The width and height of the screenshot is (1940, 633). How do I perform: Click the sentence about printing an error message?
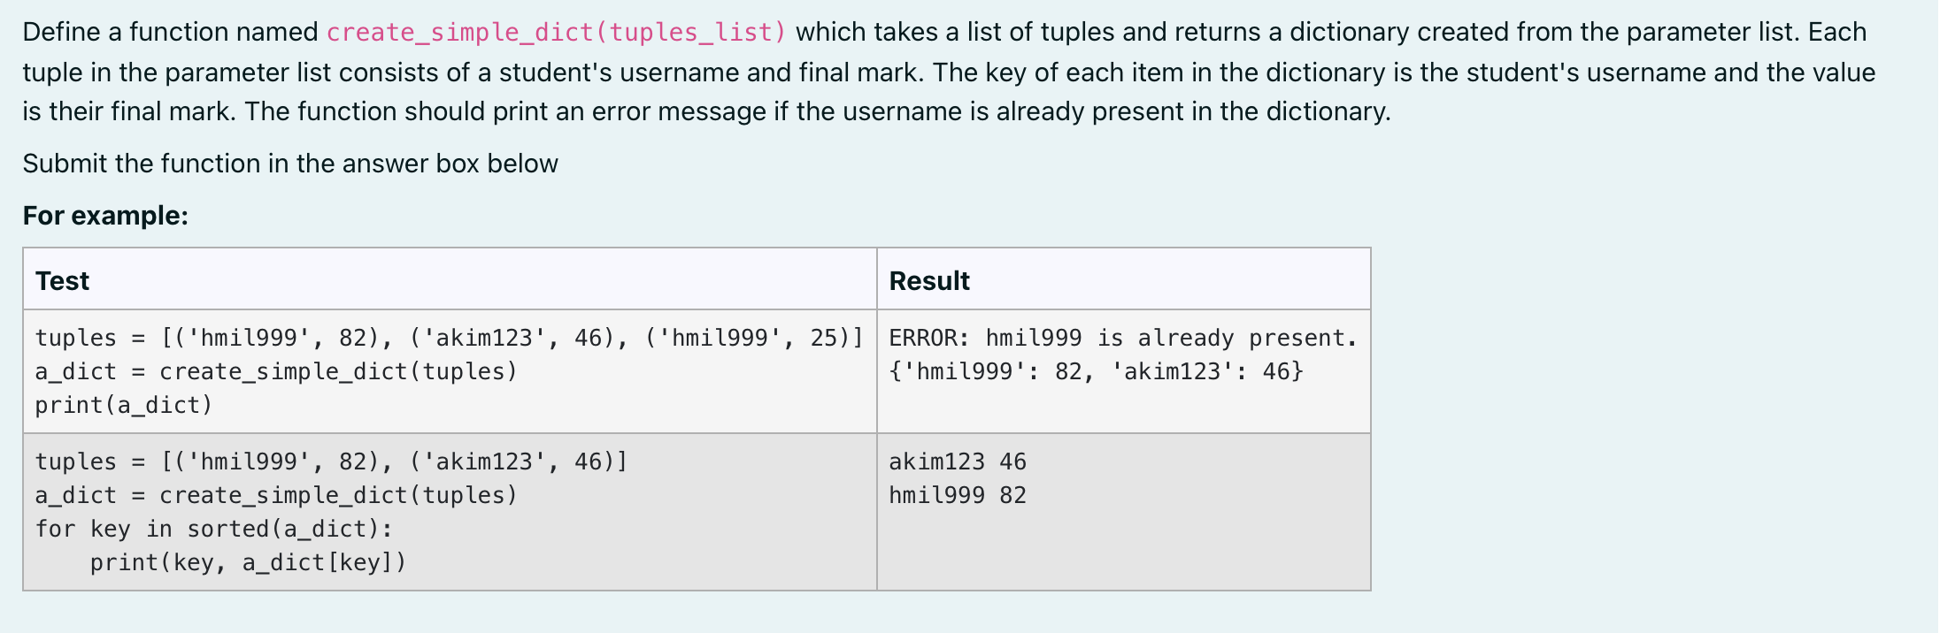point(818,111)
